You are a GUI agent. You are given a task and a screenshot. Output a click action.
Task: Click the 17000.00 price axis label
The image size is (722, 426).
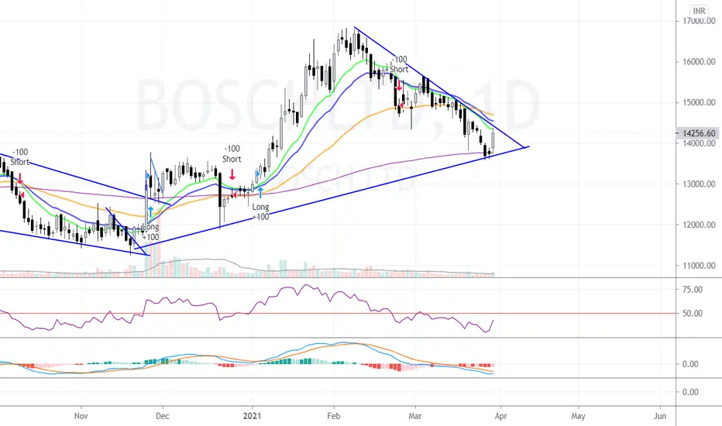pyautogui.click(x=699, y=21)
